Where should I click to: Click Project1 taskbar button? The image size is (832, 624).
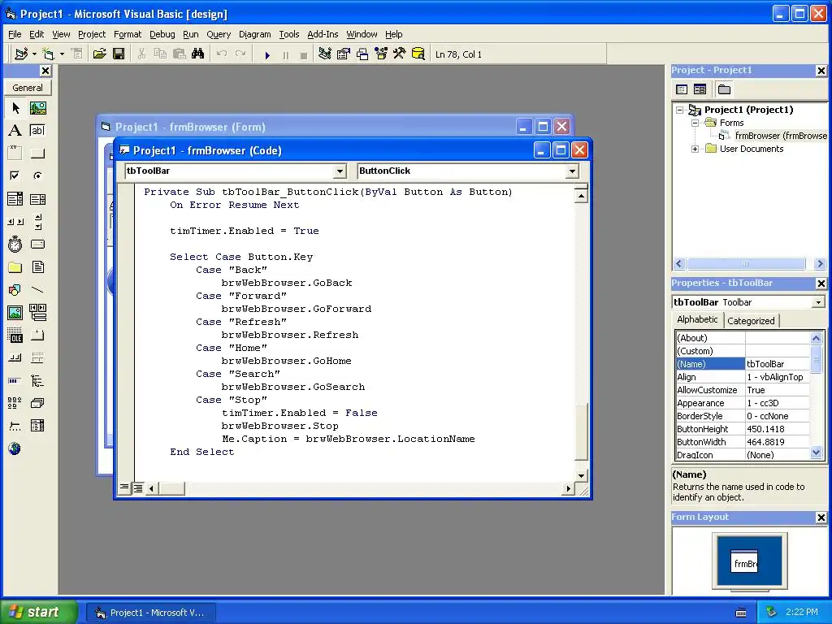(x=150, y=613)
